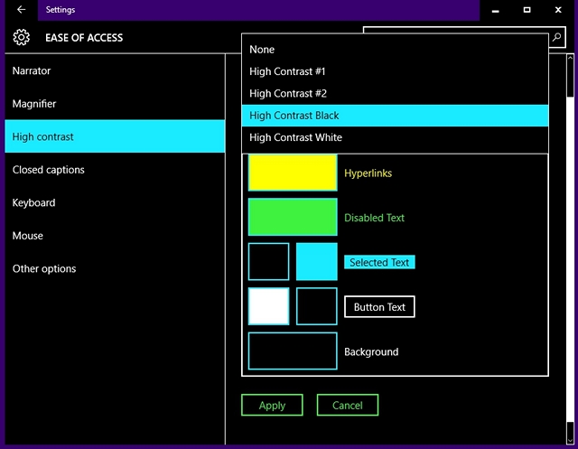Click black Selected Text foreground swatch

pos(269,262)
